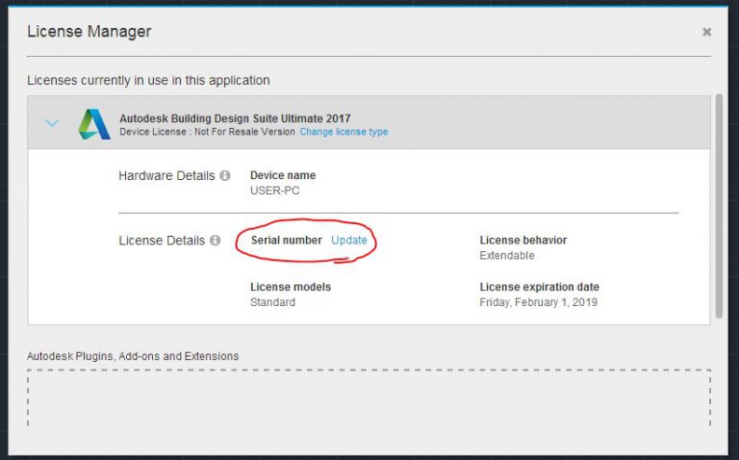This screenshot has height=460, width=739.
Task: Click the License Details info icon
Action: (216, 241)
